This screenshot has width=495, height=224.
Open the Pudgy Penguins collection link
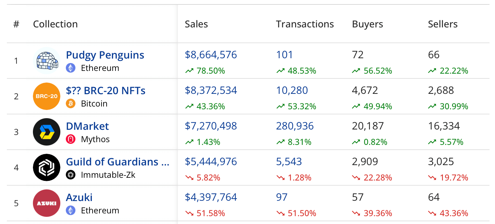105,55
